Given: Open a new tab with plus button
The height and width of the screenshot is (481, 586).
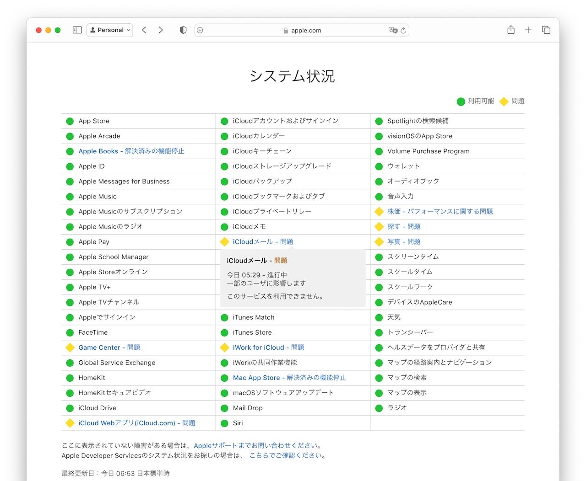Looking at the screenshot, I should point(528,30).
